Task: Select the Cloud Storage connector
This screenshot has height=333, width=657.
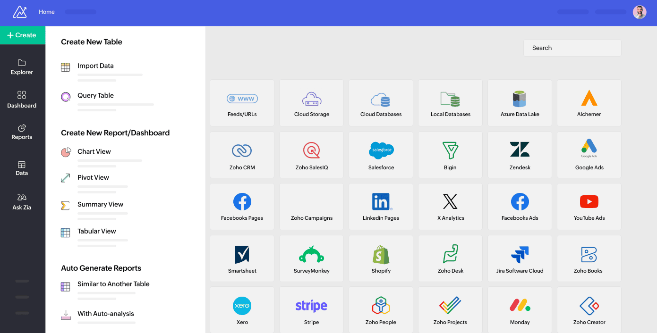Action: (x=312, y=103)
